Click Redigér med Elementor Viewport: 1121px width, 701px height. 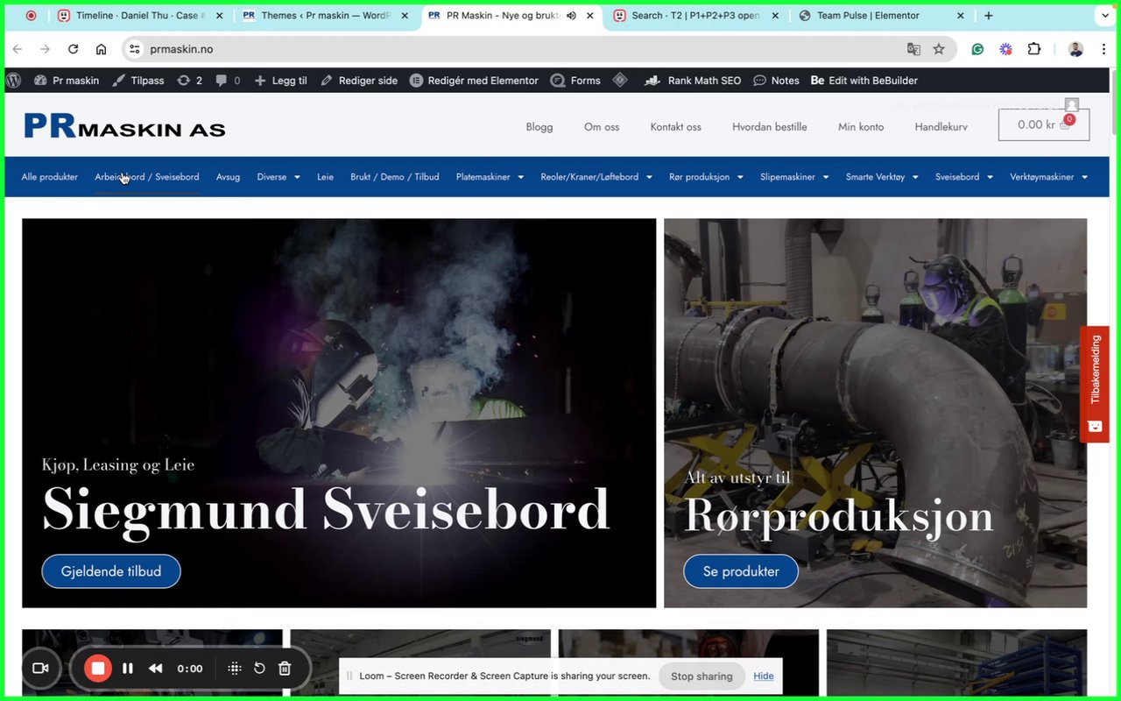474,80
